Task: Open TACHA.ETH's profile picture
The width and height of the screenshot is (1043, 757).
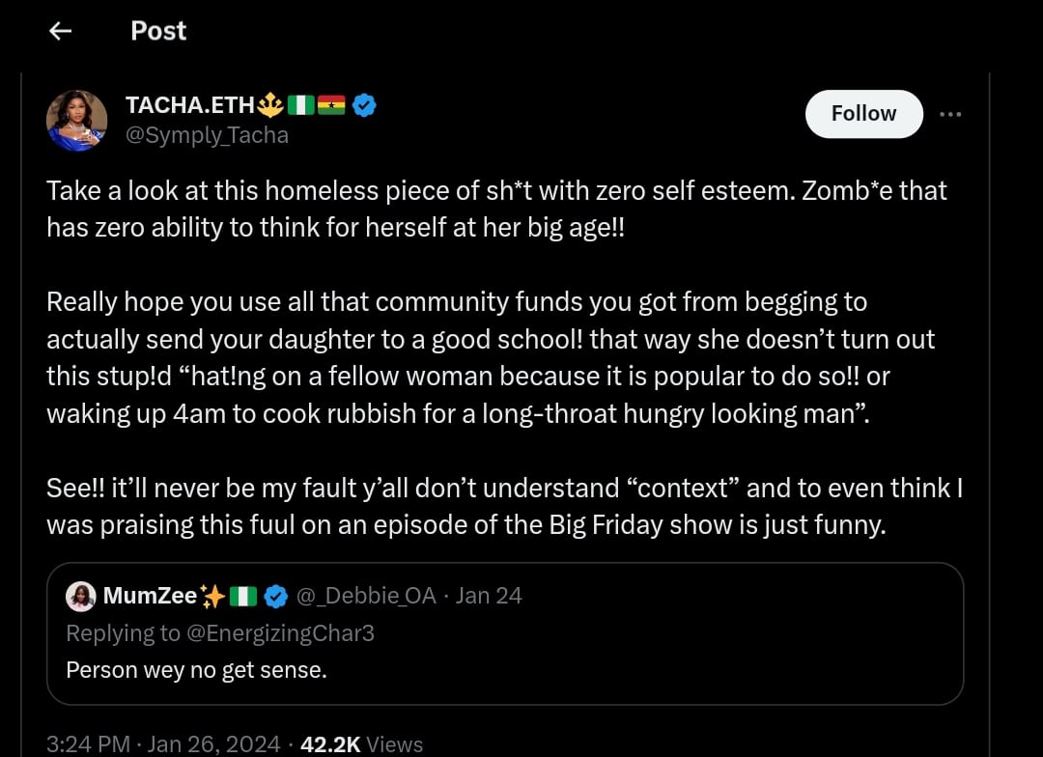Action: pyautogui.click(x=76, y=121)
